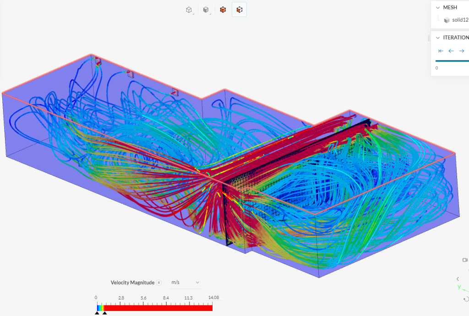Select the orange surfaces-with-mesh cube icon

(x=223, y=10)
